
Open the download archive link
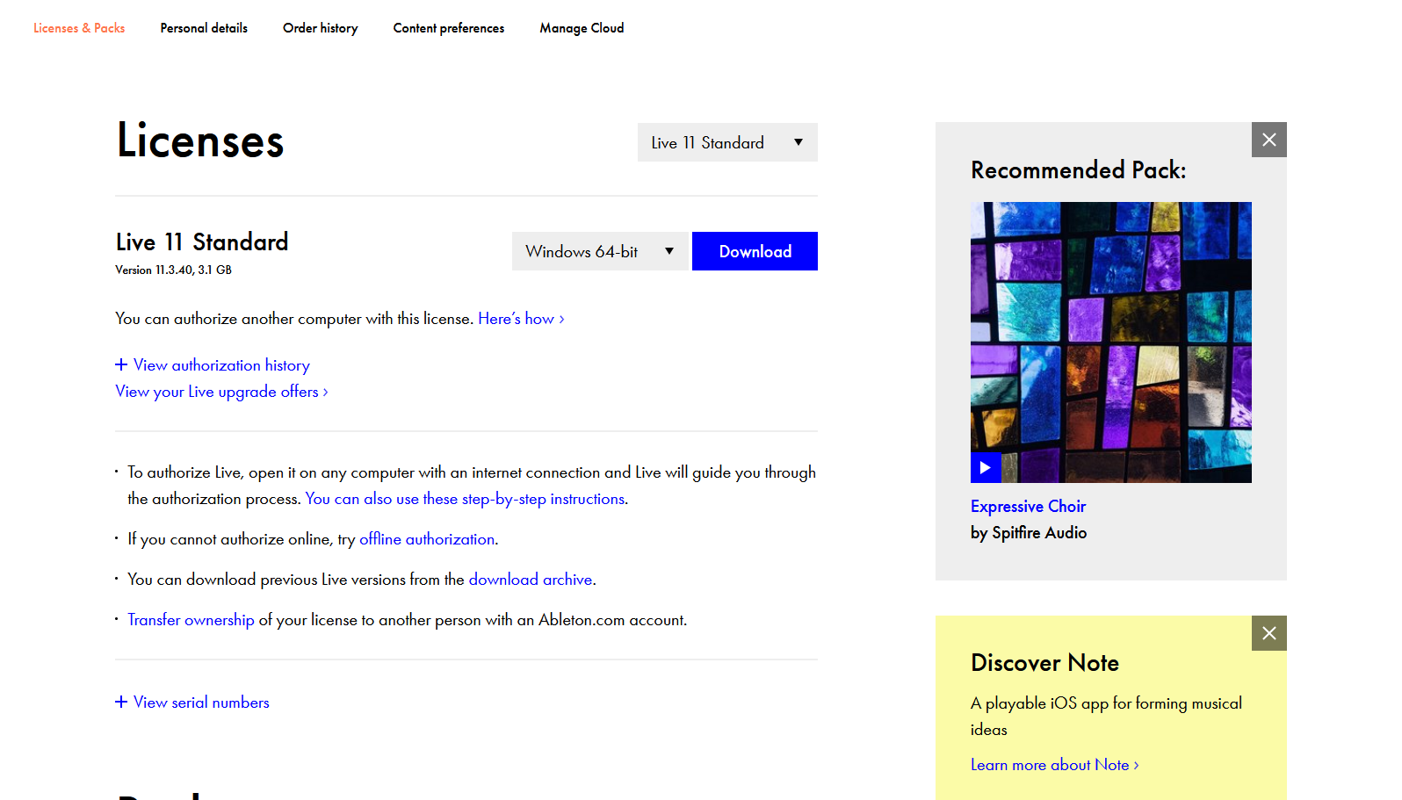coord(531,580)
